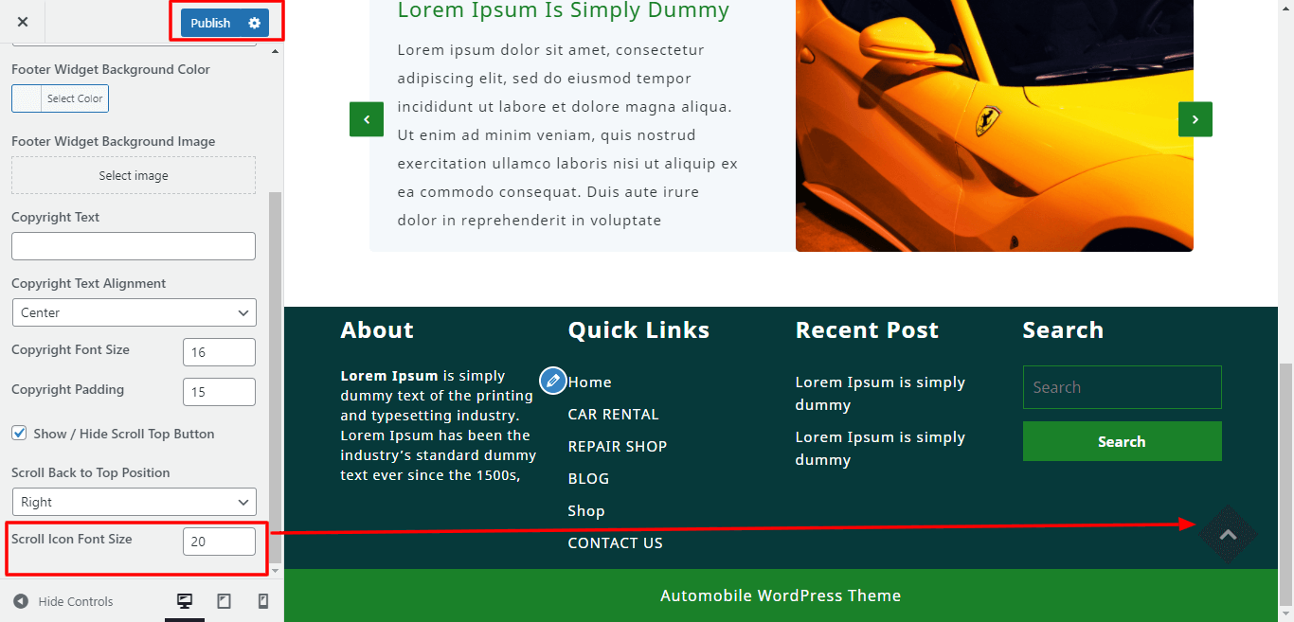Click Select image for footer background
The width and height of the screenshot is (1294, 622).
click(x=134, y=175)
